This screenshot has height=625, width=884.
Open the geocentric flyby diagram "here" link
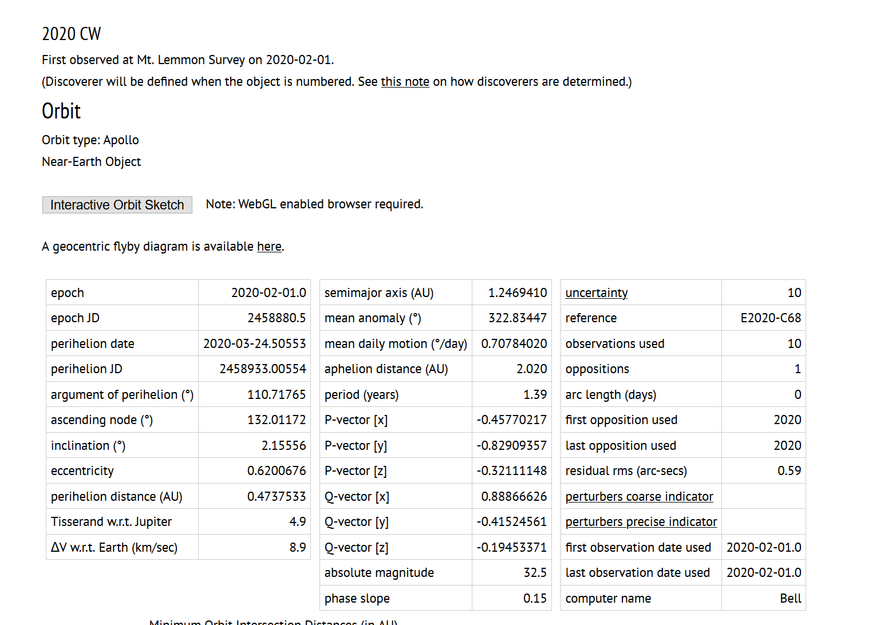269,247
